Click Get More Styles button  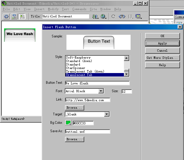point(163,58)
